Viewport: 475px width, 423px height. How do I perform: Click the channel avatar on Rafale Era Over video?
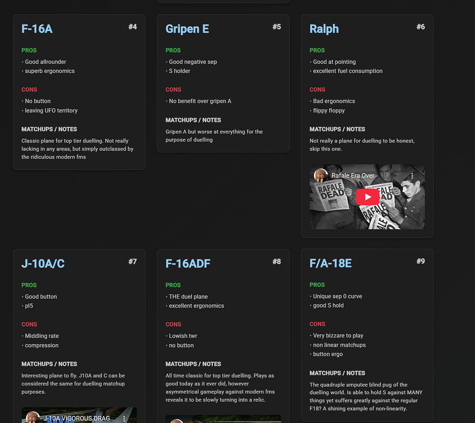[x=321, y=176]
